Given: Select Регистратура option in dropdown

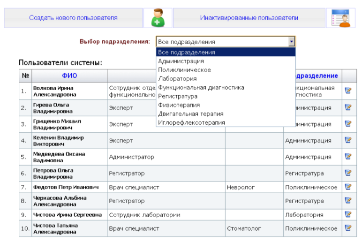Looking at the screenshot, I should 177,96.
